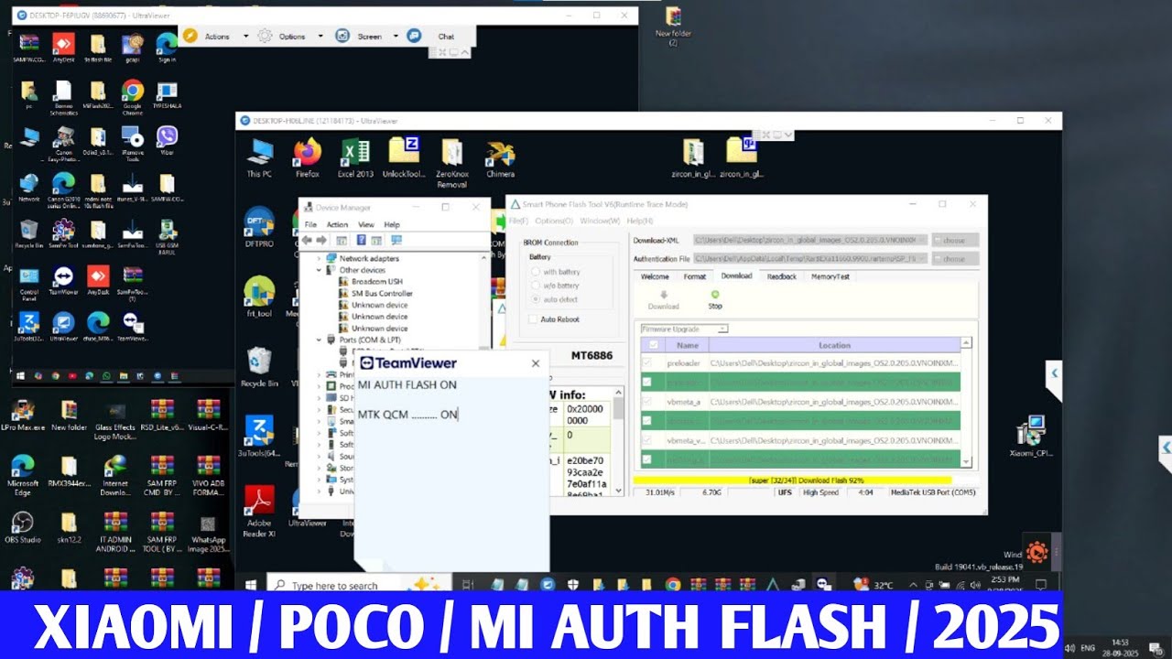
Task: Collapse Other devices tree node
Action: (320, 270)
